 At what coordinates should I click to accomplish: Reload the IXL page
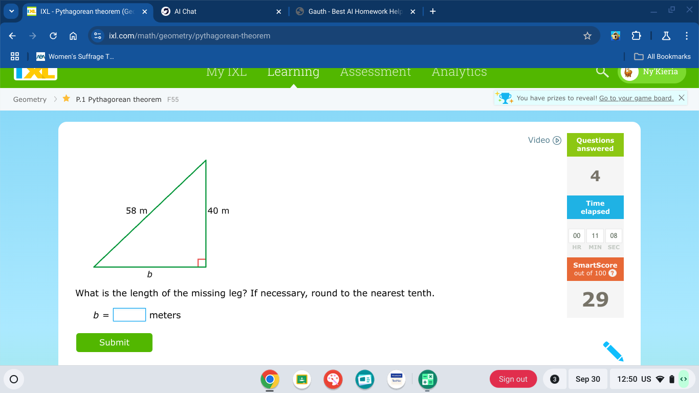[x=53, y=36]
